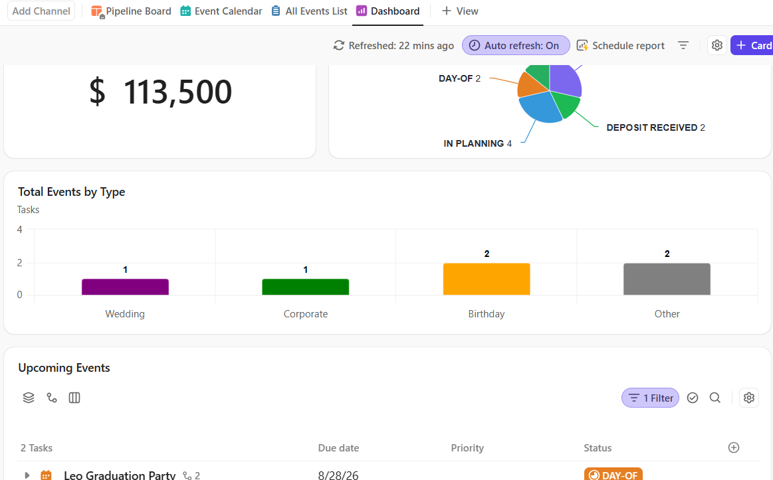Click the search icon in Upcoming Events
This screenshot has width=773, height=480.
715,398
